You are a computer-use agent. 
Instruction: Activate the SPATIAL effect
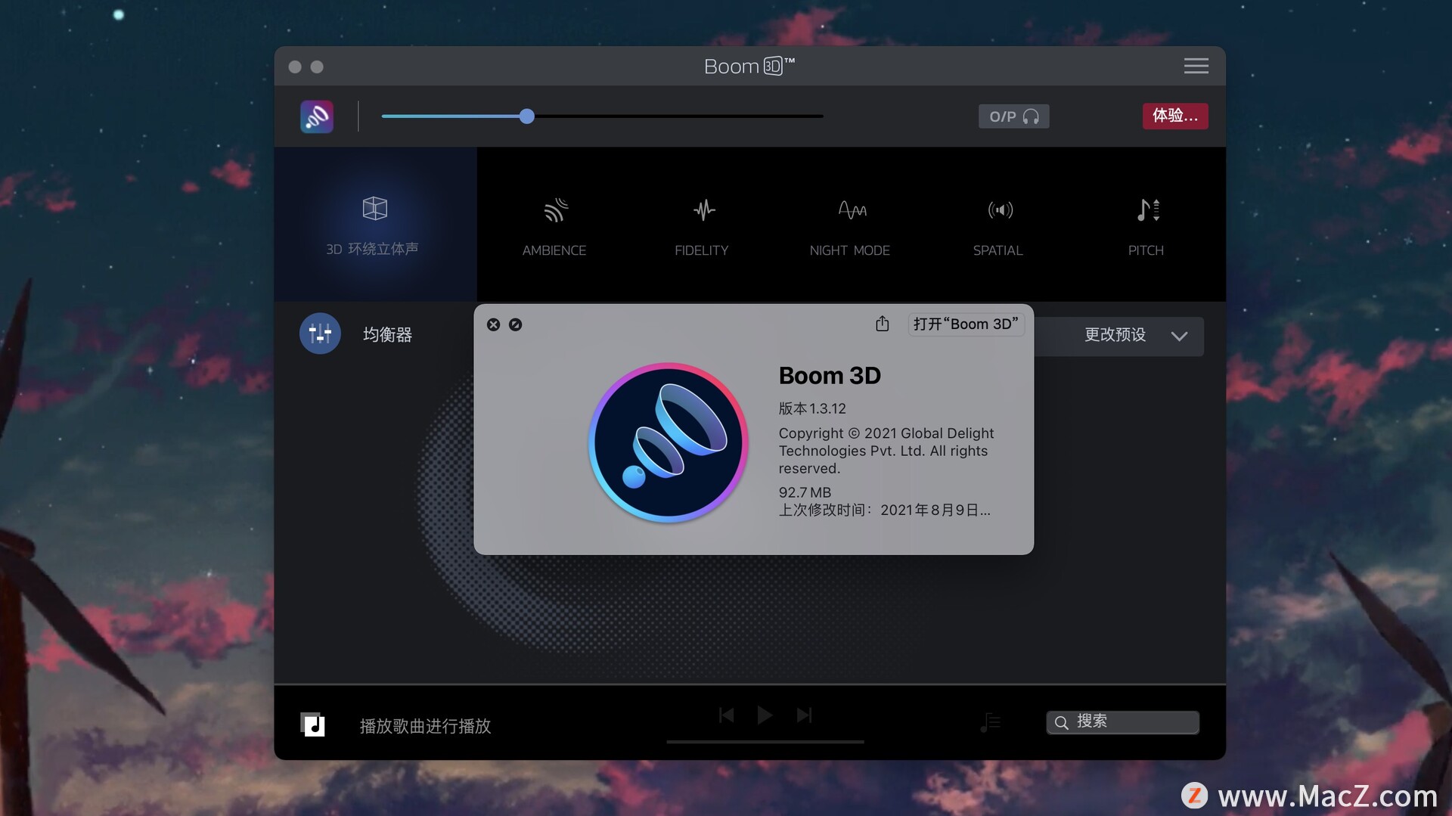(x=998, y=227)
